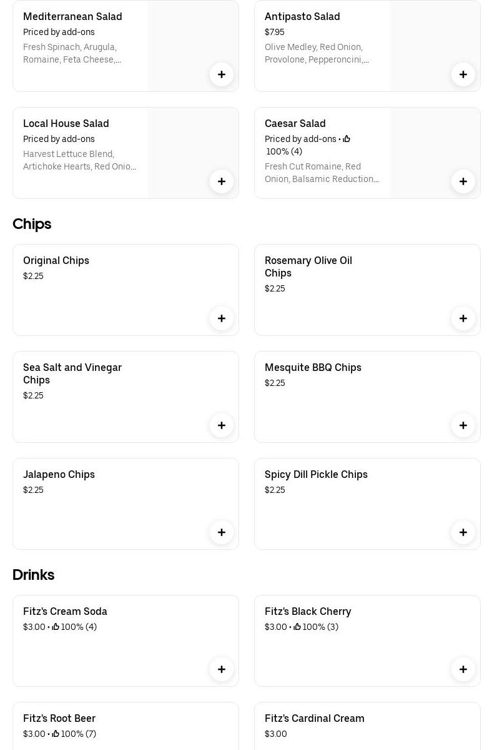Add Jalapeno Chips to the order
The image size is (502, 750).
click(x=222, y=532)
